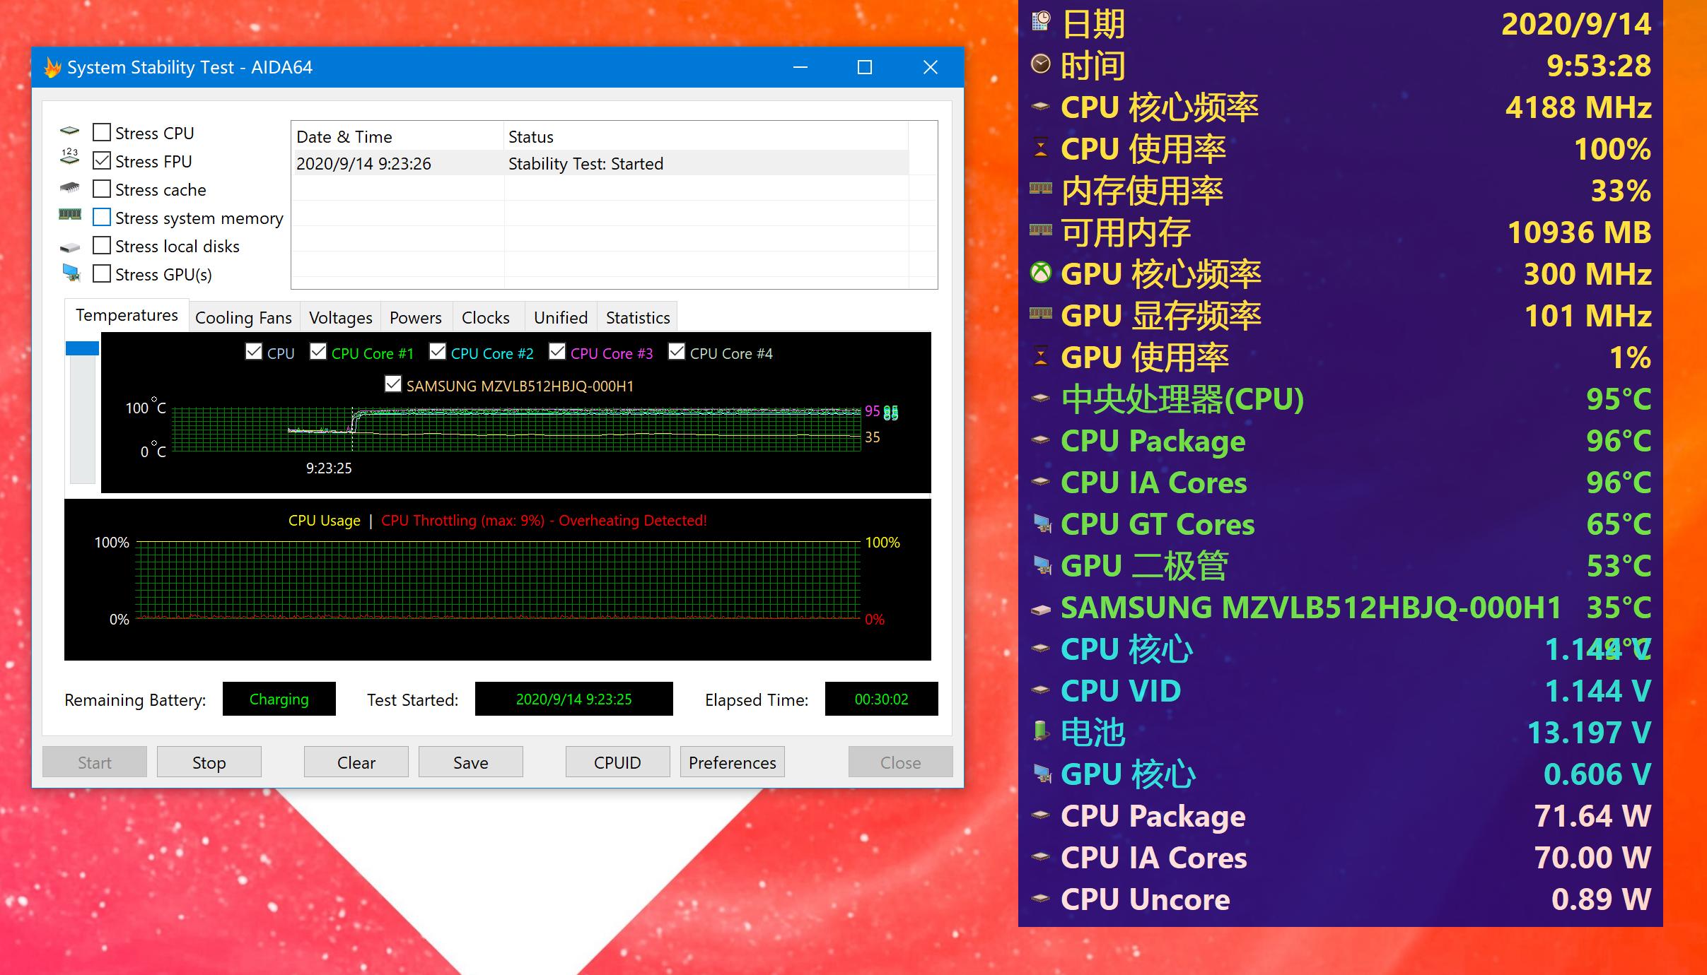Screen dimensions: 1707x975
Task: Open the Statistics tab
Action: [x=637, y=318]
